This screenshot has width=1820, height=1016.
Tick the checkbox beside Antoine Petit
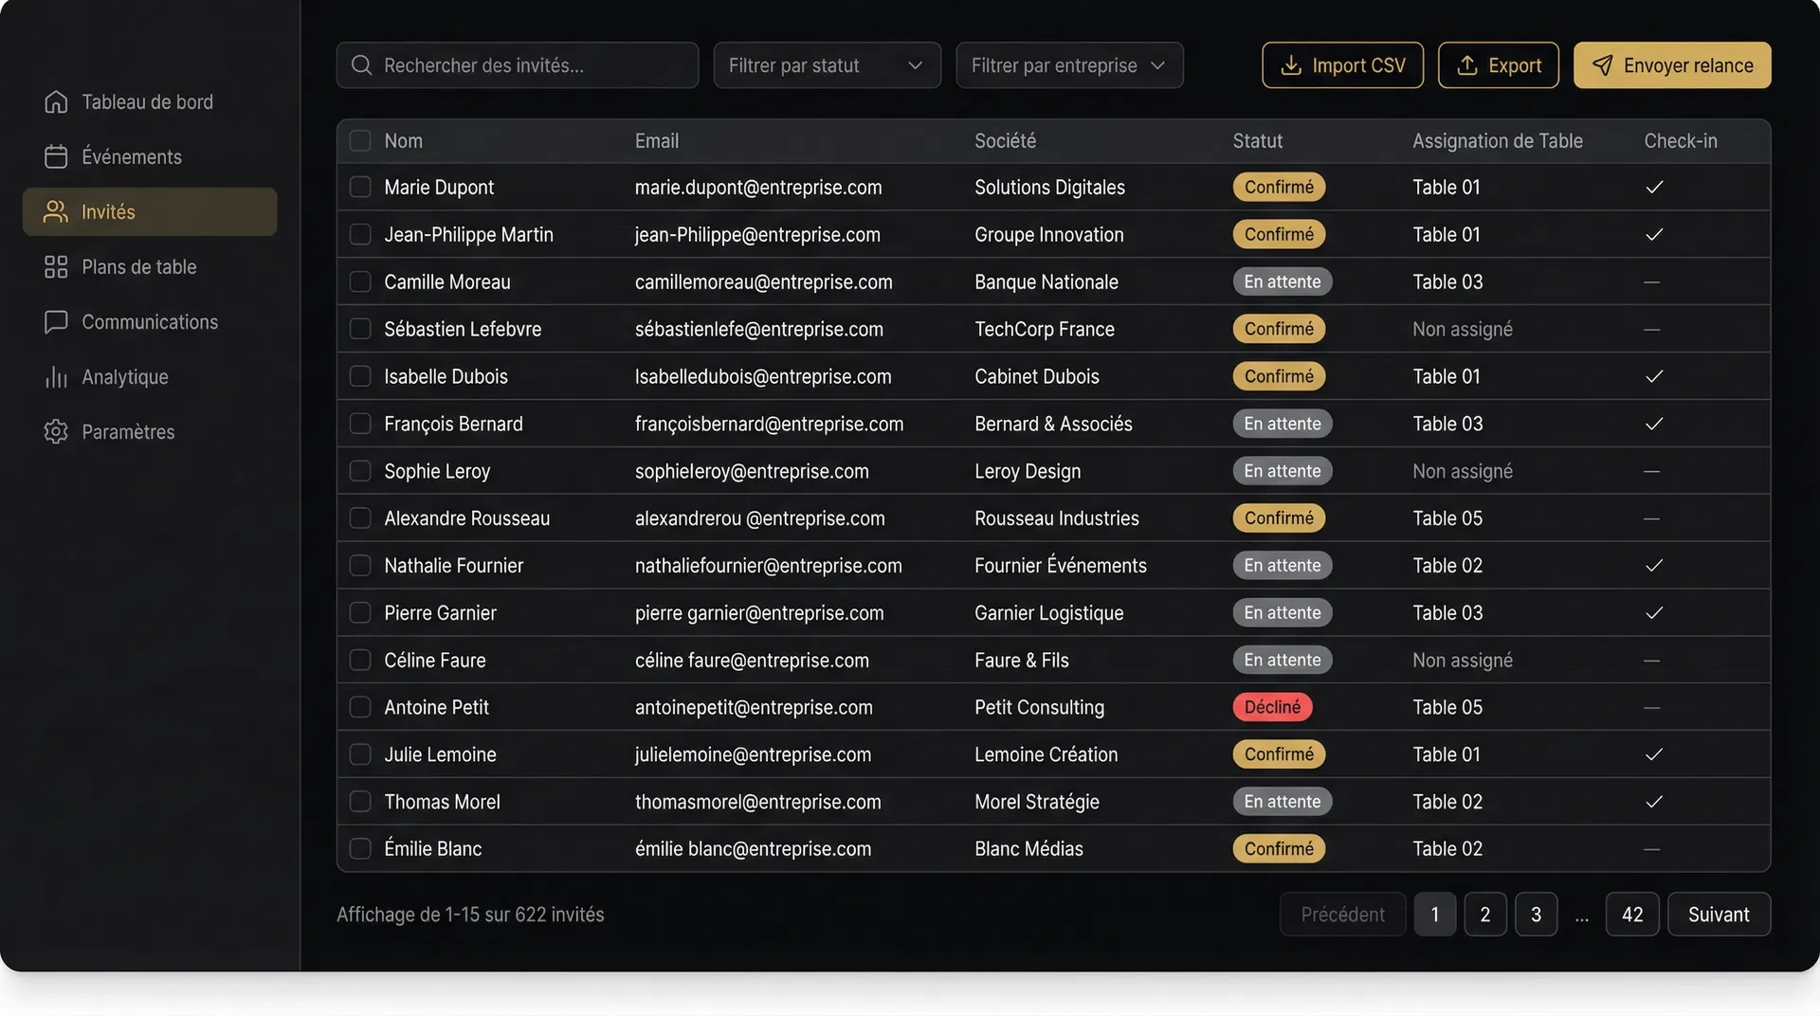pos(360,708)
